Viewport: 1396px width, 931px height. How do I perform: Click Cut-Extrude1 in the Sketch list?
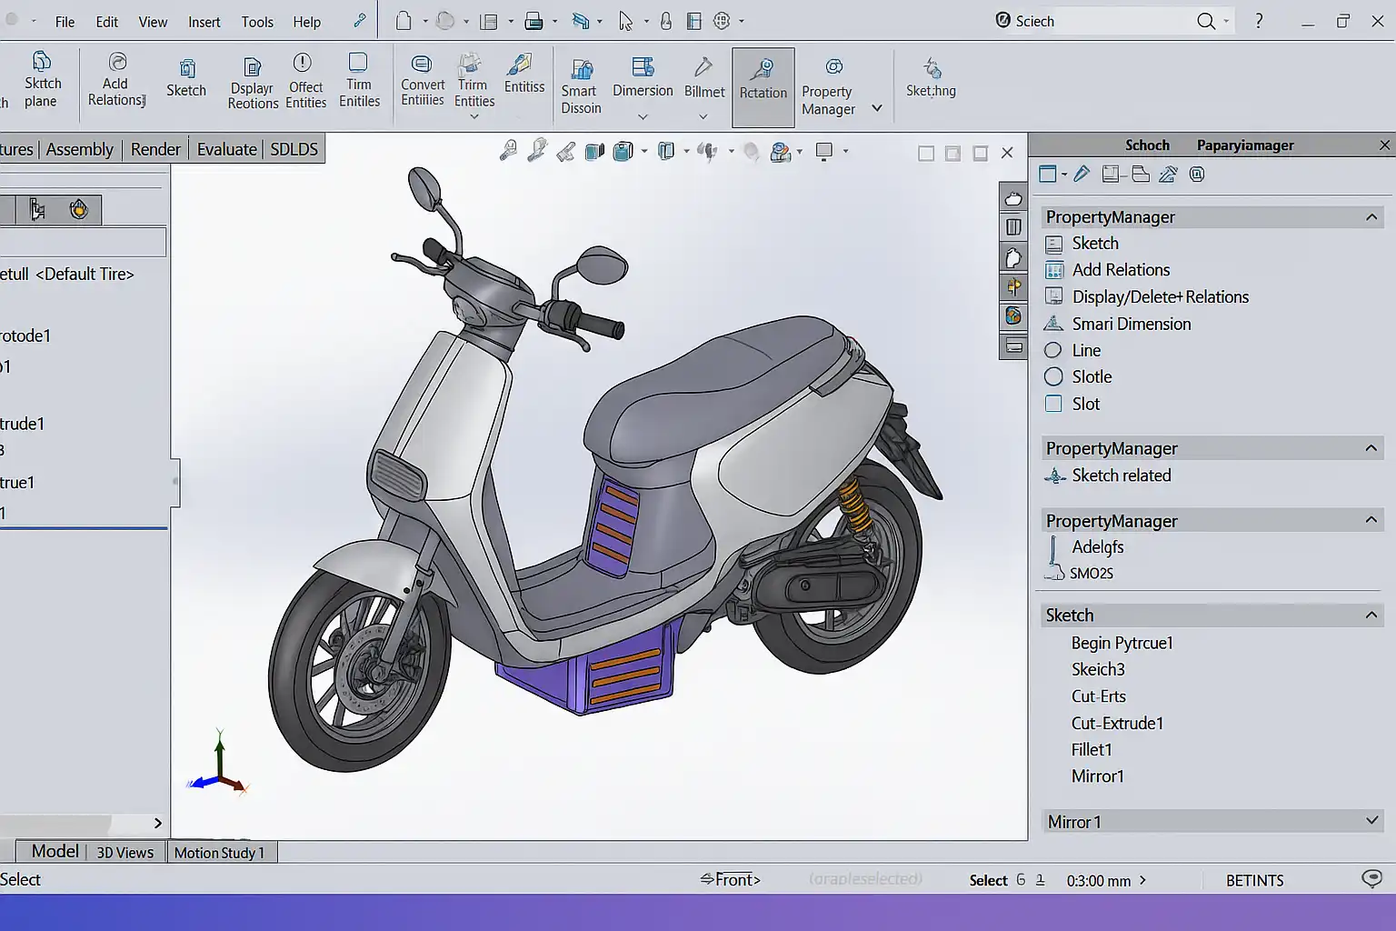click(1117, 723)
